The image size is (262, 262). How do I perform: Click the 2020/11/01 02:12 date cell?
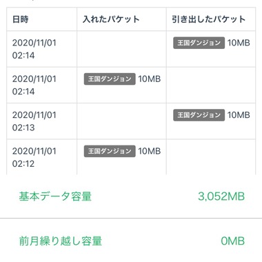click(42, 157)
